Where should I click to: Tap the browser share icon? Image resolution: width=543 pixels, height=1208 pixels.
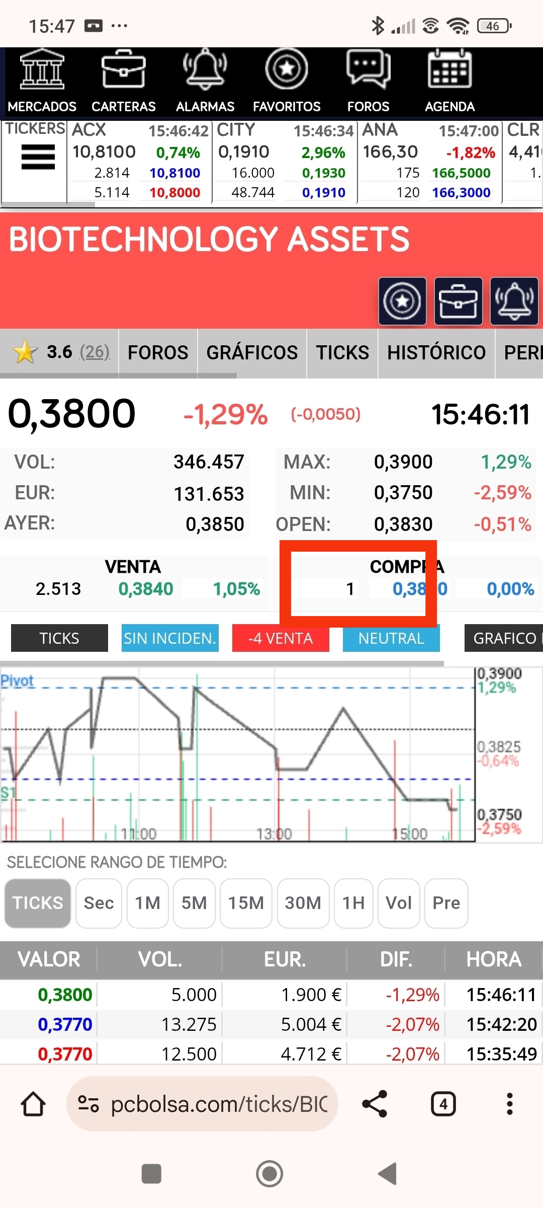(x=375, y=1104)
